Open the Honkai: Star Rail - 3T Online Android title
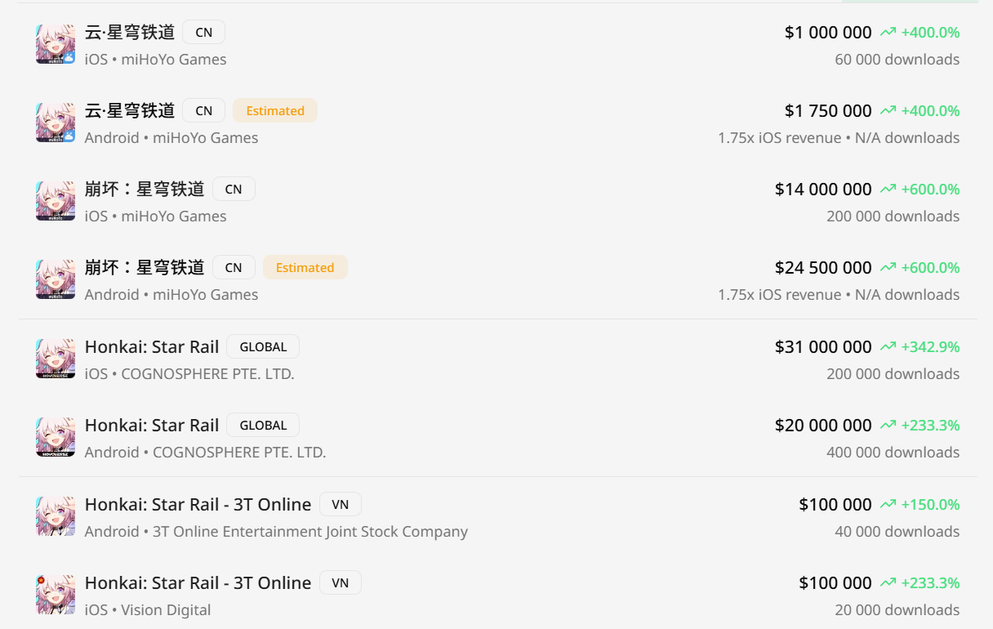This screenshot has width=993, height=629. 198,505
